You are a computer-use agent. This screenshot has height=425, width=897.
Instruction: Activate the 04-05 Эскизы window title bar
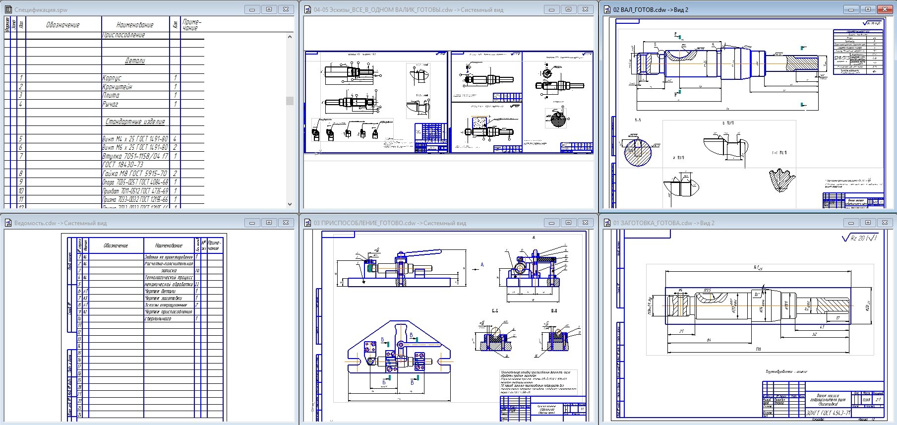tap(421, 9)
